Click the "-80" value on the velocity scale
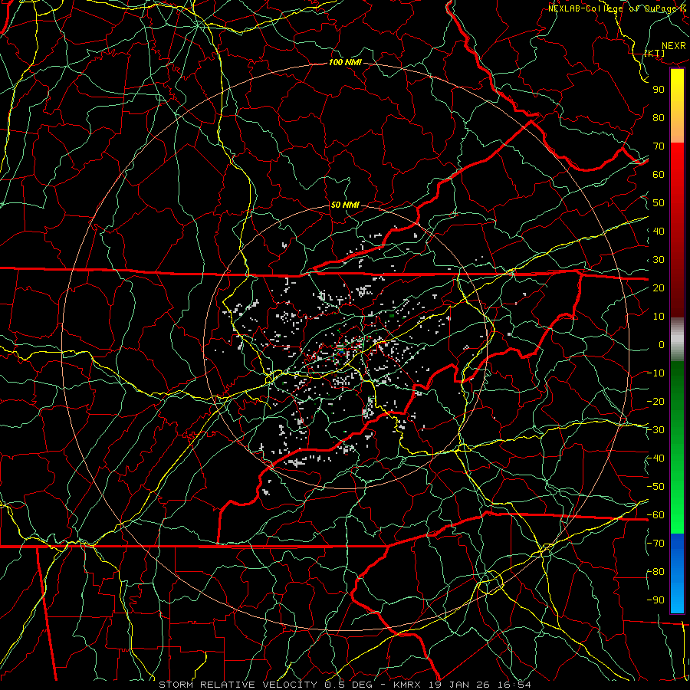Screen dimensions: 690x690 pos(655,572)
